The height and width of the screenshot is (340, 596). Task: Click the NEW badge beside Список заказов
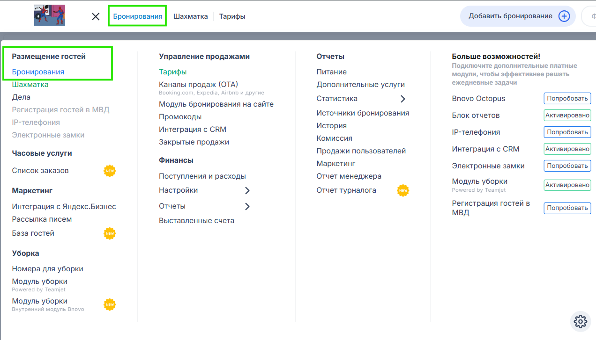pyautogui.click(x=110, y=171)
